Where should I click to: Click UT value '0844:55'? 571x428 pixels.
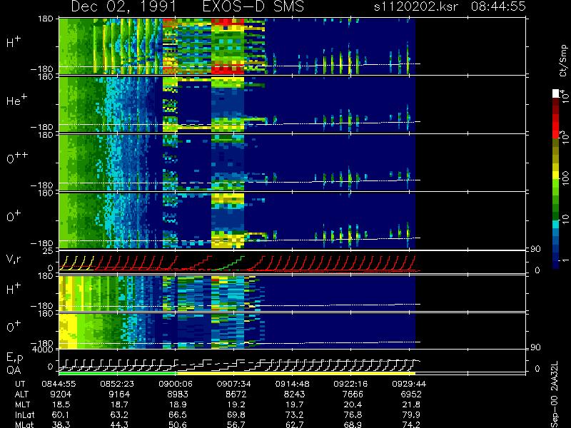pyautogui.click(x=59, y=384)
